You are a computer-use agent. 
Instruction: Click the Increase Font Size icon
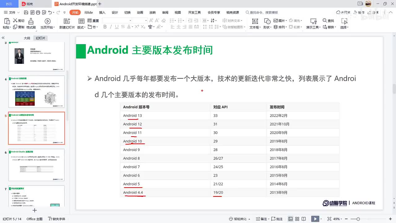pyautogui.click(x=151, y=20)
